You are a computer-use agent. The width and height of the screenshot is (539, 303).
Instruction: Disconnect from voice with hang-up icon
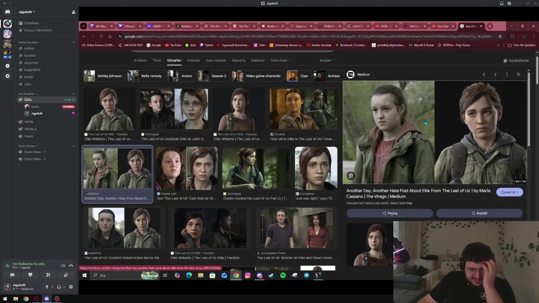[71, 266]
